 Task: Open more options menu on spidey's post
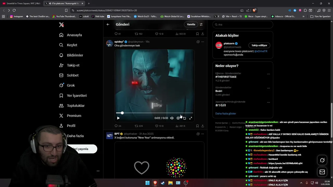click(203, 42)
